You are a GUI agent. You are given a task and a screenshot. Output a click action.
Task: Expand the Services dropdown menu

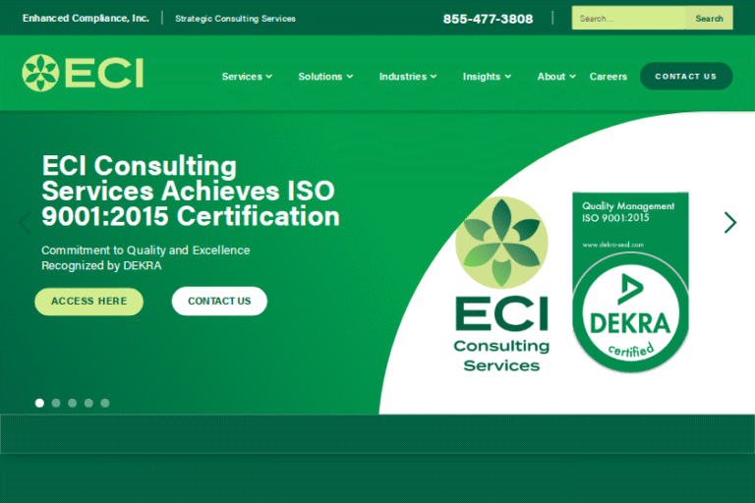pos(247,77)
